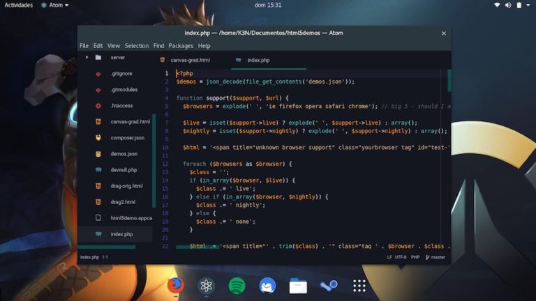This screenshot has width=536, height=301.
Task: Click index.php file name in status bar
Action: [x=89, y=257]
